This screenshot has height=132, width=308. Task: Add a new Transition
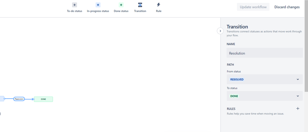[x=140, y=8]
